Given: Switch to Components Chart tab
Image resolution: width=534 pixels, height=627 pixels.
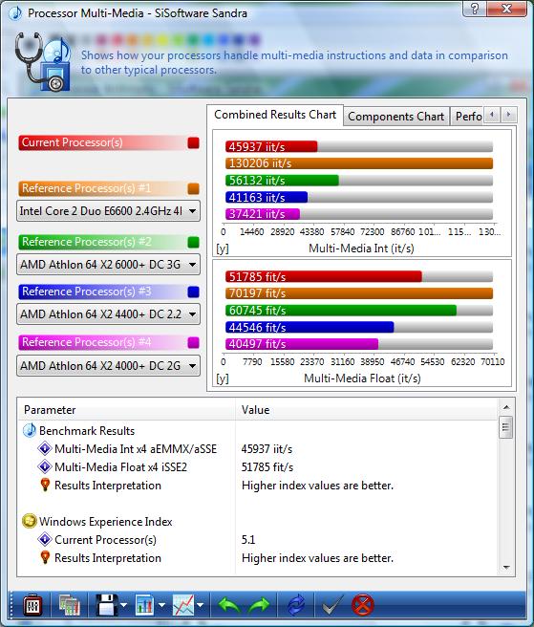Looking at the screenshot, I should pos(396,117).
